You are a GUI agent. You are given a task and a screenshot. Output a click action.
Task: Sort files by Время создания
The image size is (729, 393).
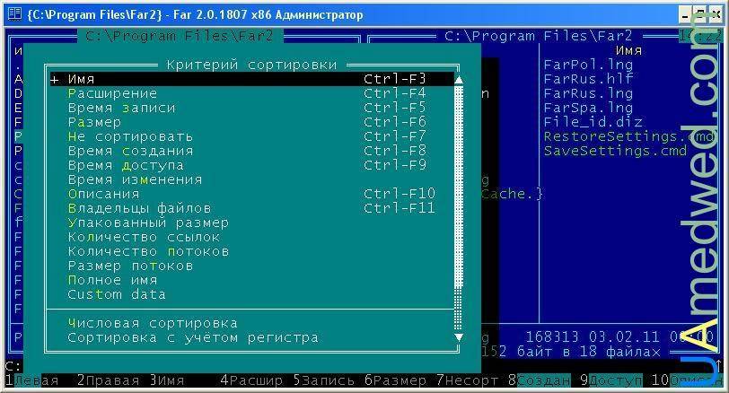click(x=251, y=151)
